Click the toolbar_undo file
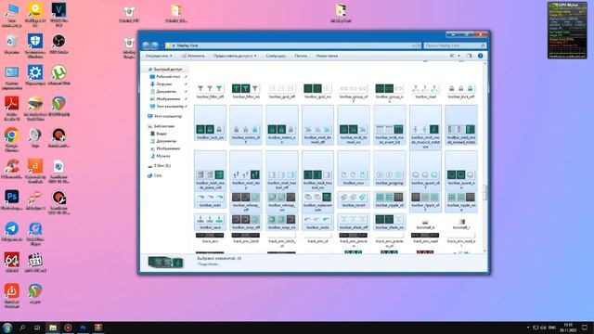The width and height of the screenshot is (594, 334). coord(317,223)
